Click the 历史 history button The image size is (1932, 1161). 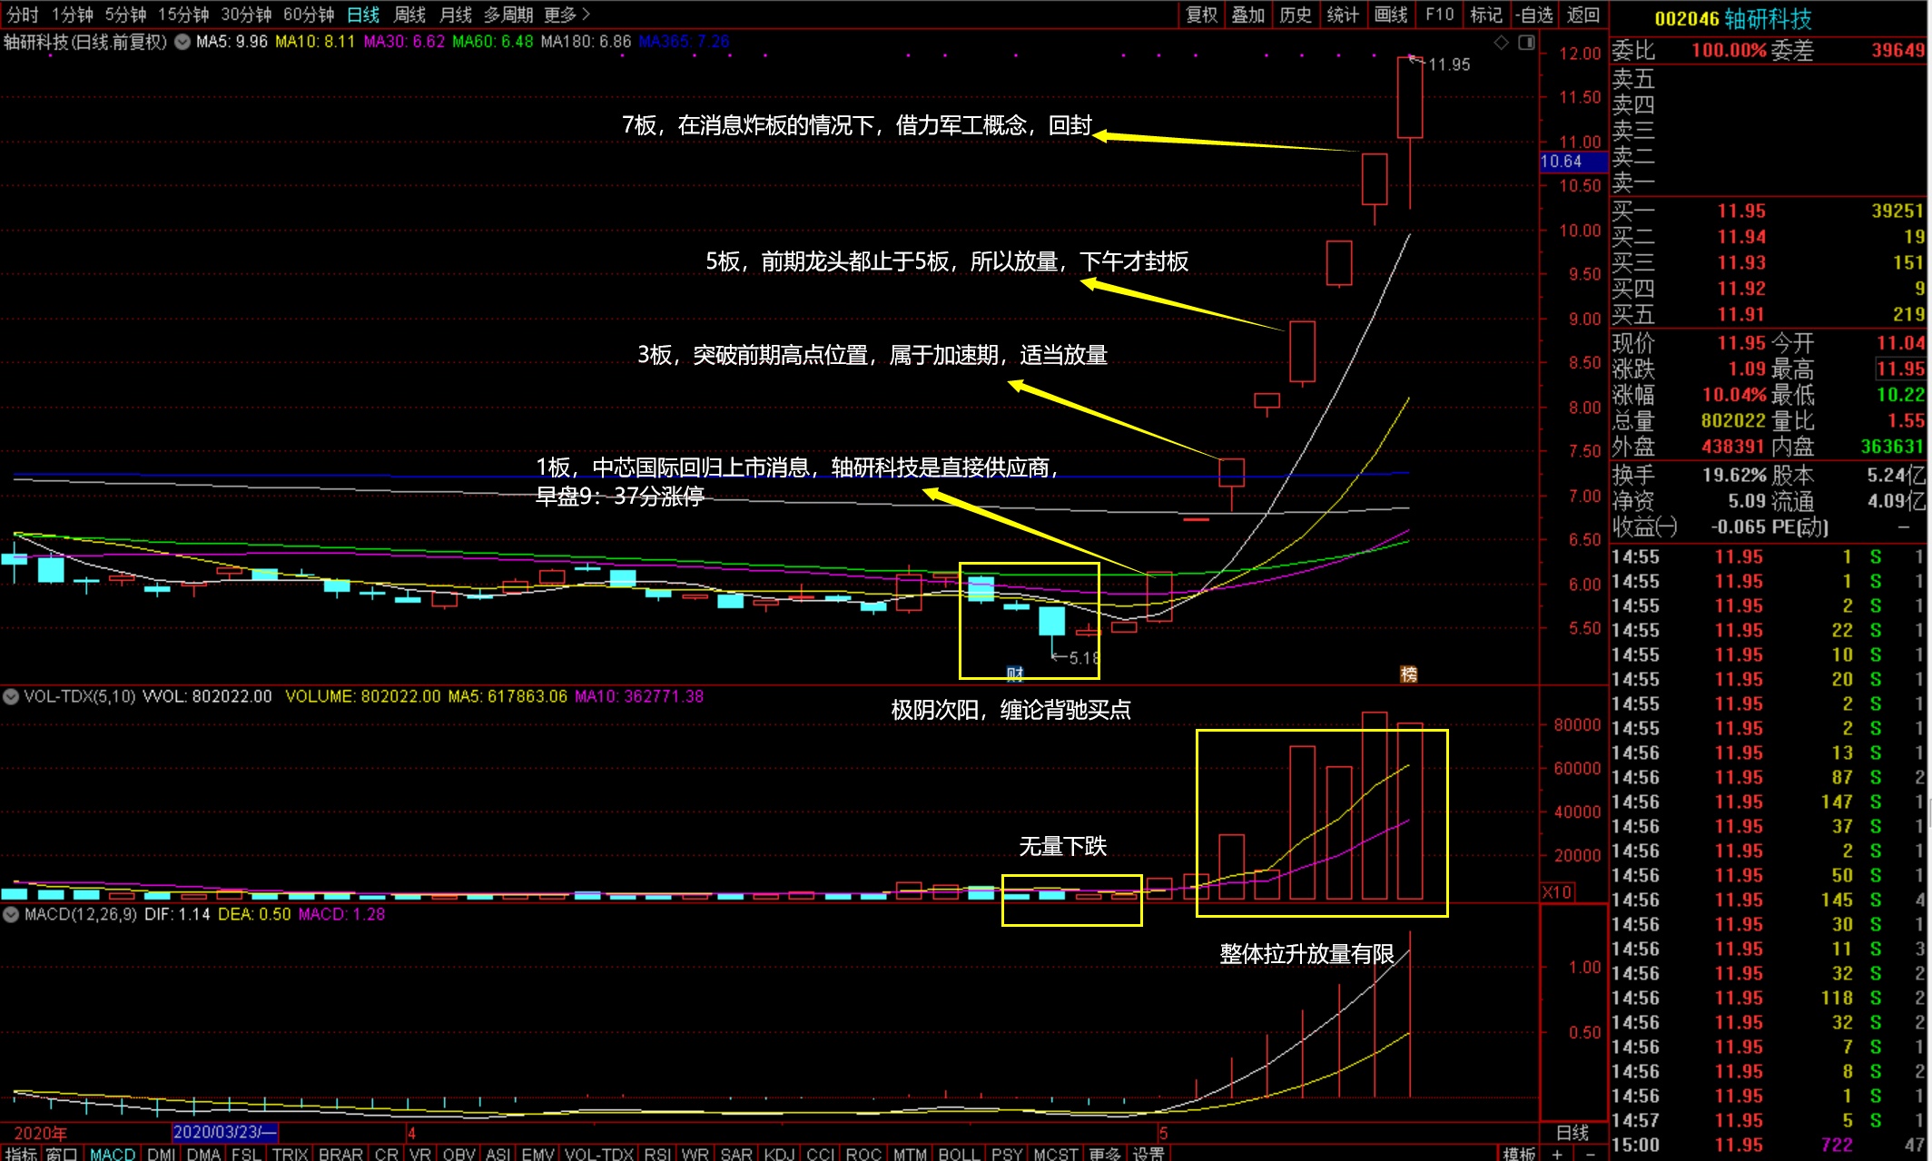[1296, 15]
